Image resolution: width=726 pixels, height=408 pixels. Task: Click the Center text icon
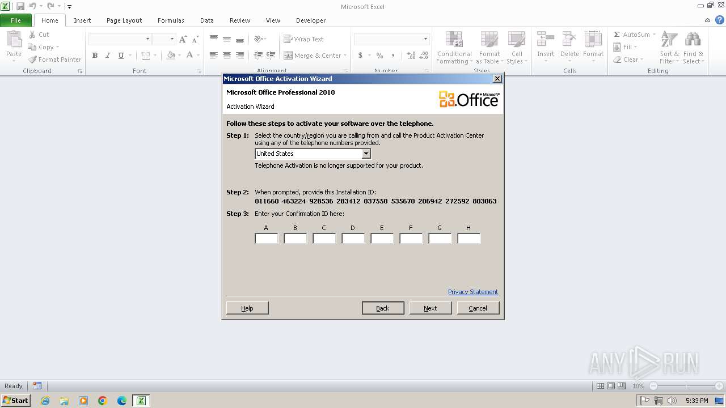(227, 56)
